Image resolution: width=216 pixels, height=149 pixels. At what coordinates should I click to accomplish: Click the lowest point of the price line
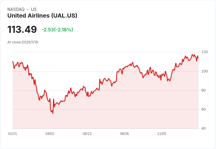(x=53, y=113)
